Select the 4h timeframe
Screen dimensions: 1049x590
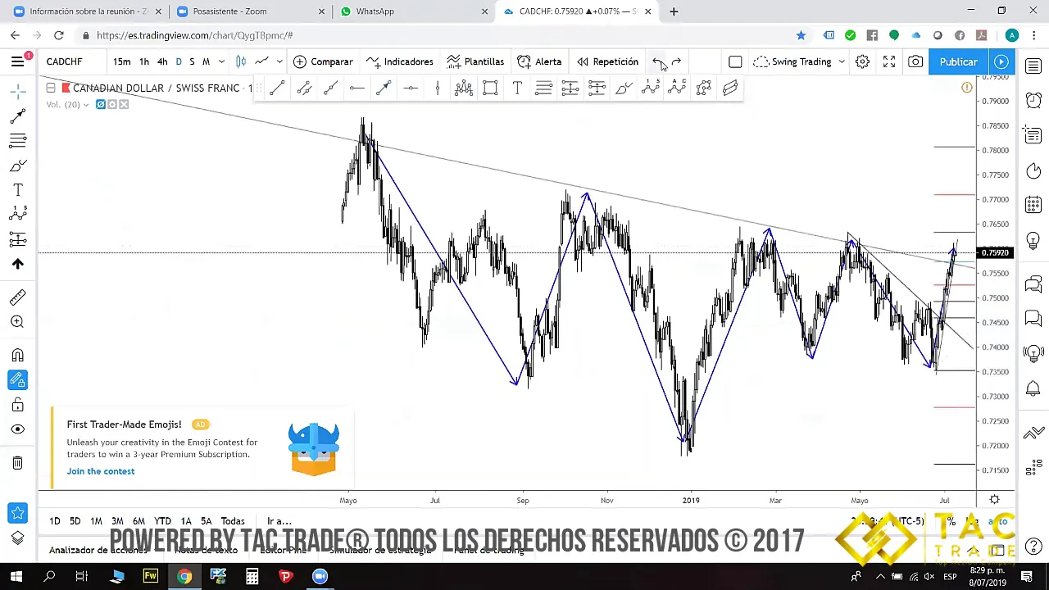[x=162, y=61]
